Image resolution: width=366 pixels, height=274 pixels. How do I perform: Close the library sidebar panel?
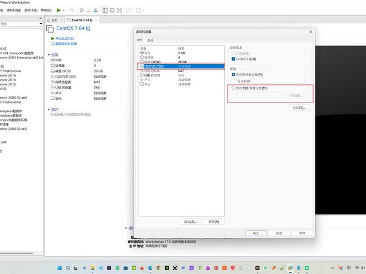point(41,18)
